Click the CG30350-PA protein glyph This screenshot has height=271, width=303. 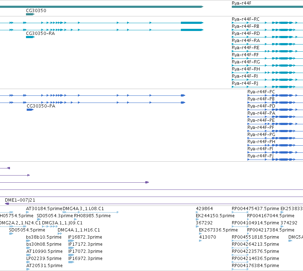pyautogui.click(x=30, y=110)
